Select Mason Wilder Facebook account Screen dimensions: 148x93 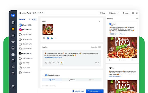(x=25, y=25)
